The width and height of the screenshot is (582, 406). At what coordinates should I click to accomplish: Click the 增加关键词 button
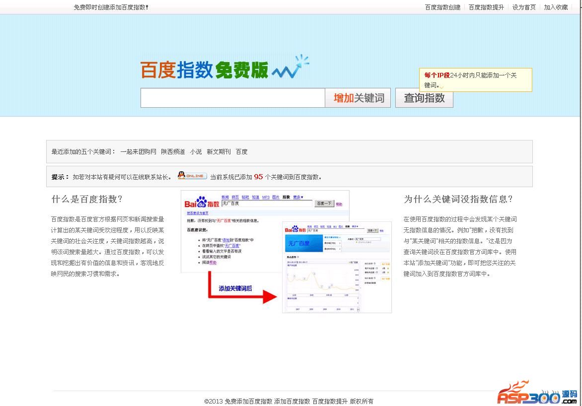358,98
